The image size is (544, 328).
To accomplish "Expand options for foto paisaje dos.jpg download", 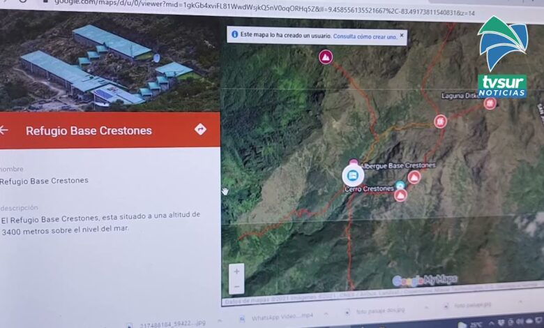I will (426, 307).
